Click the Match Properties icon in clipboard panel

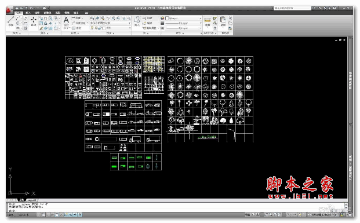230,28
